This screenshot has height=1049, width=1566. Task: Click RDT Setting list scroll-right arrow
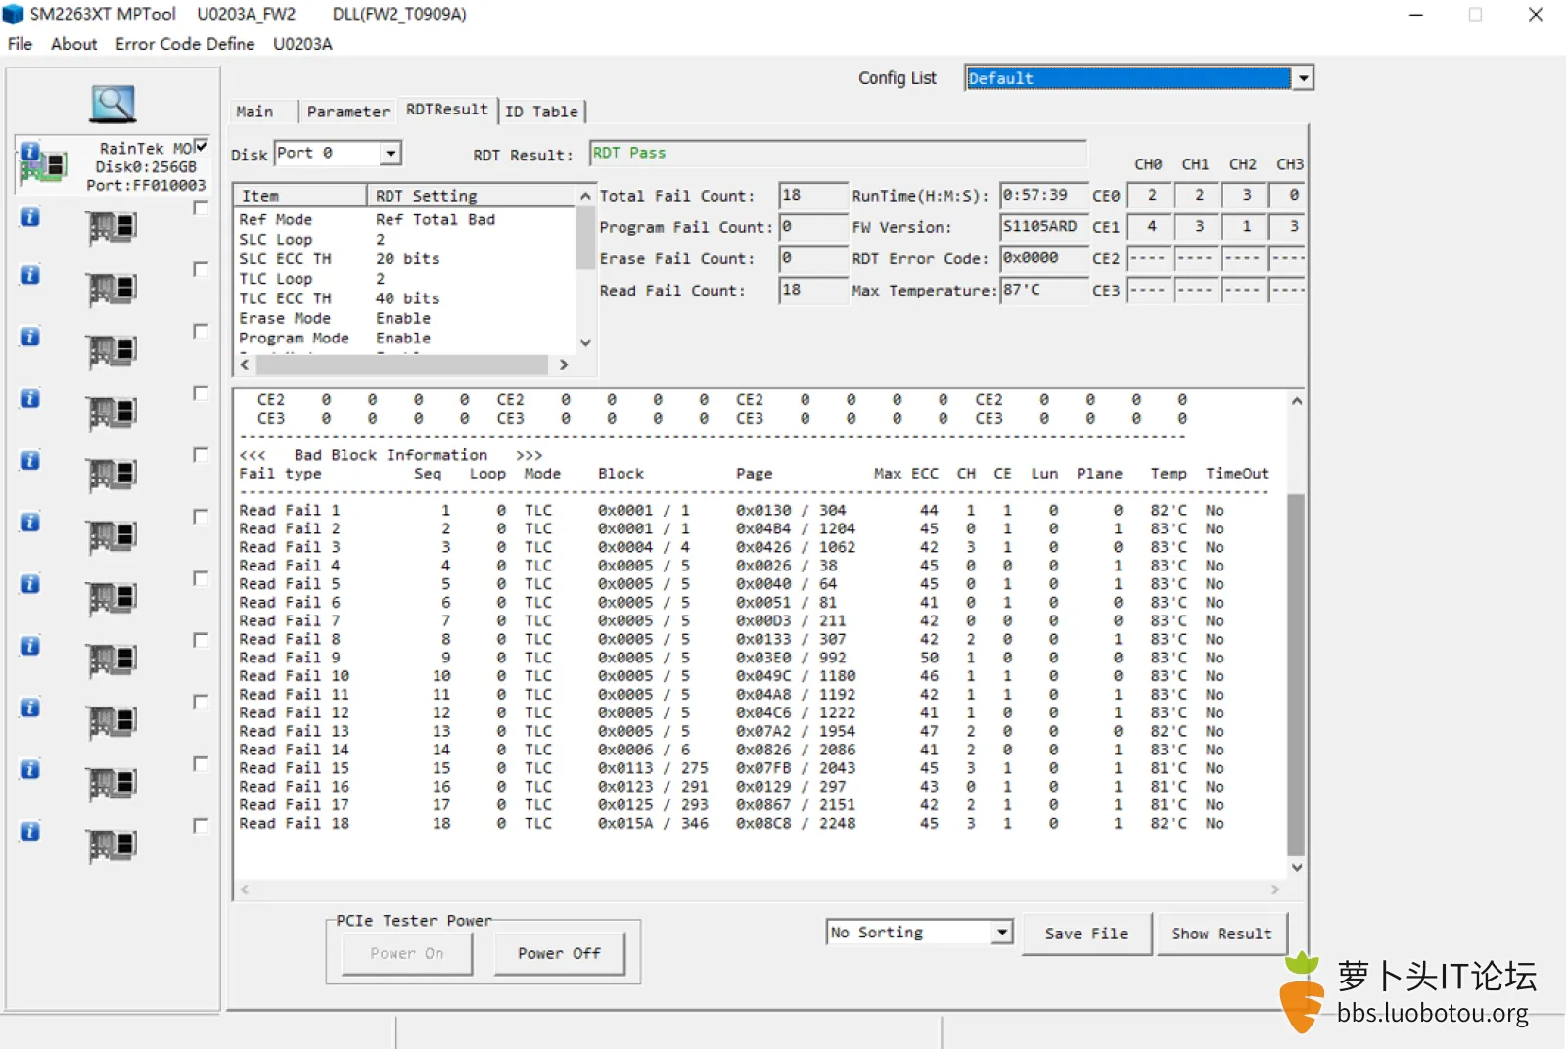(x=564, y=364)
